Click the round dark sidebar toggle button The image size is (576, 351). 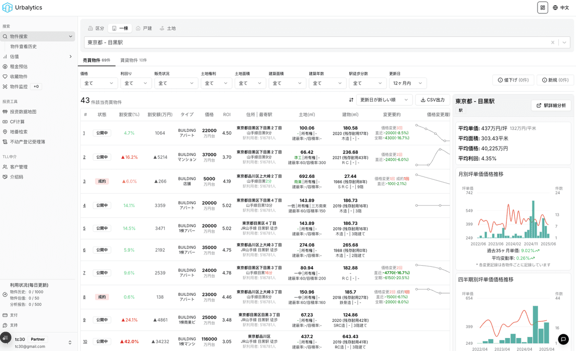point(5,338)
